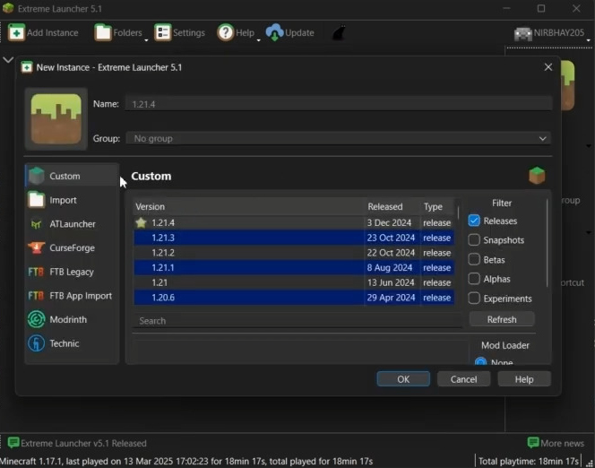
Task: Select version 1.21.1 row
Action: 294,267
